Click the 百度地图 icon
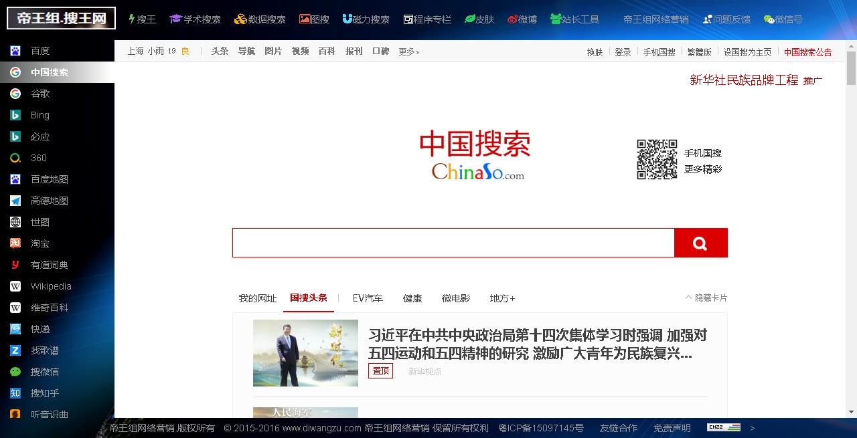This screenshot has width=857, height=438. (x=15, y=179)
